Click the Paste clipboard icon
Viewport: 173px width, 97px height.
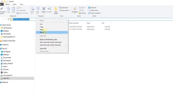[x=14, y=9]
